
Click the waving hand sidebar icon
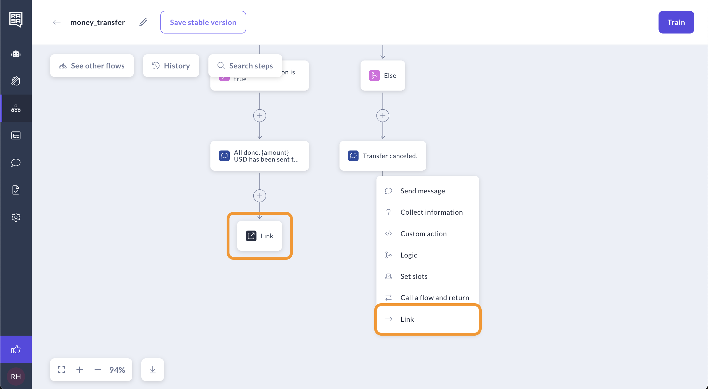pos(16,81)
